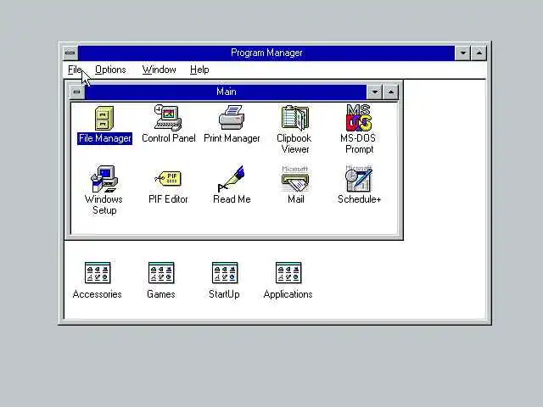The height and width of the screenshot is (407, 543).
Task: Open Program Manager's control-menu box
Action: click(70, 53)
